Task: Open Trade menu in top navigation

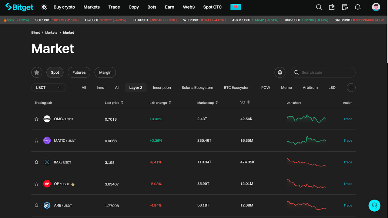Action: [x=114, y=7]
